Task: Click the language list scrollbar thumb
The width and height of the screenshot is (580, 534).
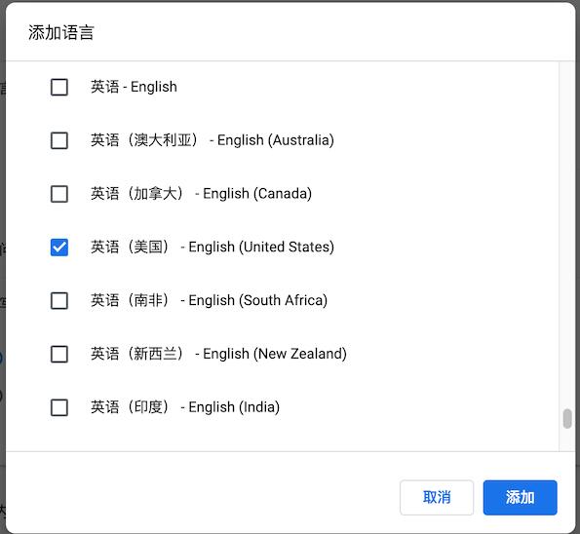Action: (567, 419)
